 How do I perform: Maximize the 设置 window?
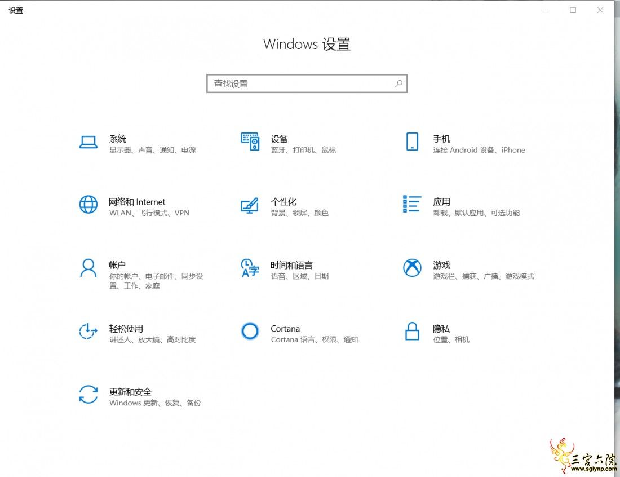(573, 10)
